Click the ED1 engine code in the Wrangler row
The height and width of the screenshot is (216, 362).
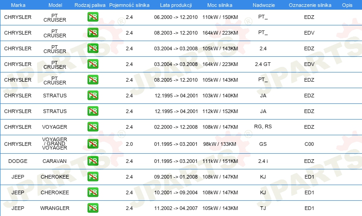pyautogui.click(x=309, y=208)
